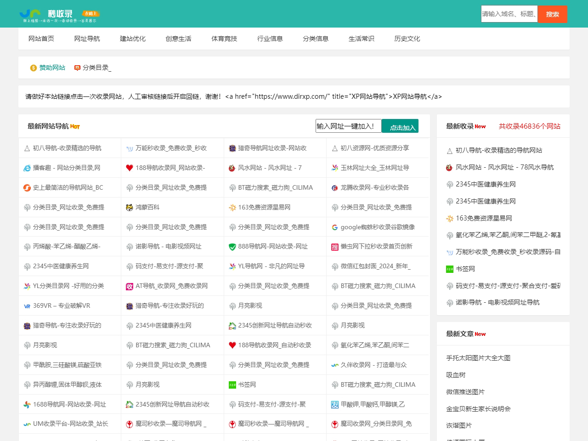Screen dimensions: 588x441
Task: Go to 历史文化 in the navigation bar
Action: pyautogui.click(x=407, y=39)
